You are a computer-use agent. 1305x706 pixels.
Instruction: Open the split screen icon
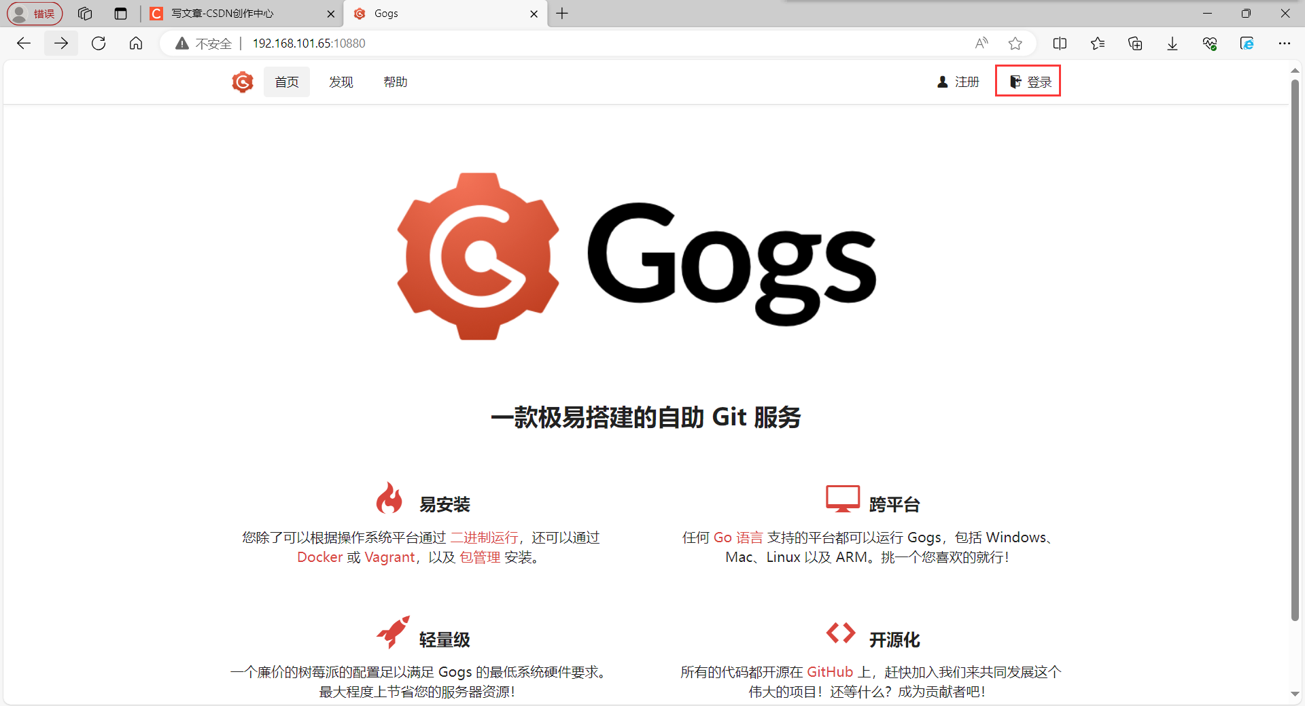click(1060, 43)
